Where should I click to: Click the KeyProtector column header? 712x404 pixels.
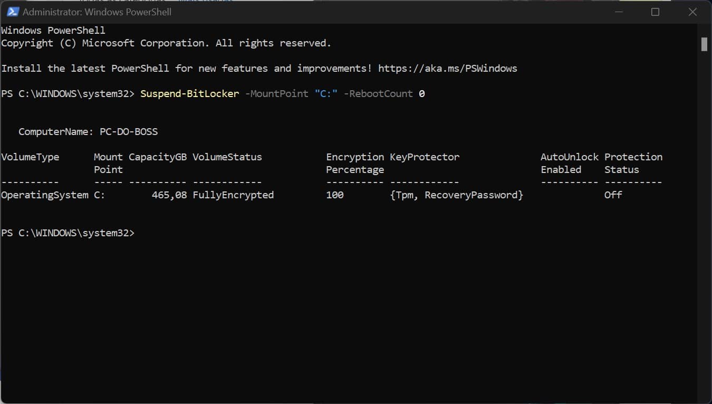tap(425, 157)
